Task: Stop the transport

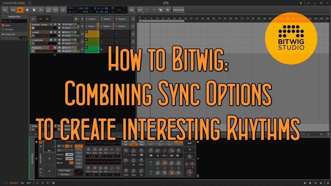Action: [x=27, y=10]
